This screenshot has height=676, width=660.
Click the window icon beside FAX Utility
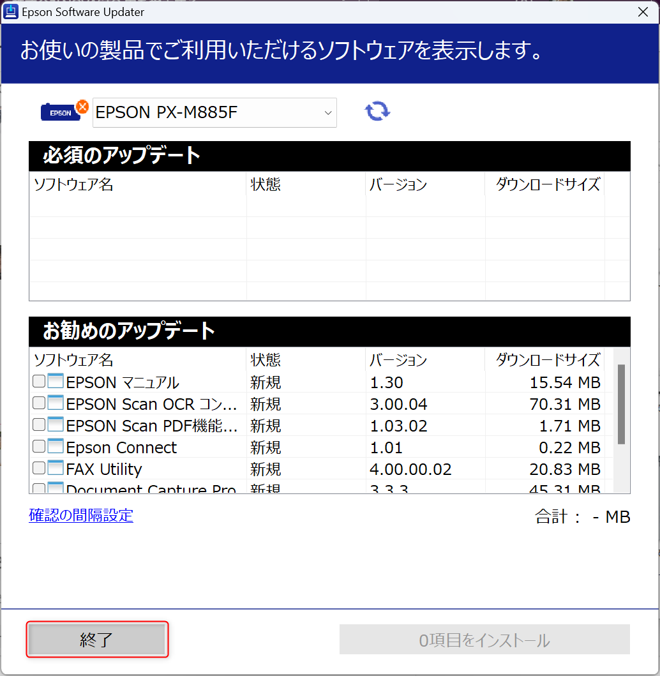coord(56,468)
